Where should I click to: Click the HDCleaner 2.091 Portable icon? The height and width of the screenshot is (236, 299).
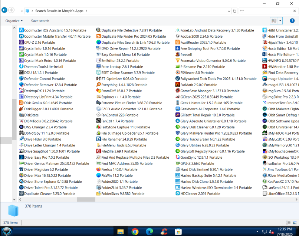178,193
